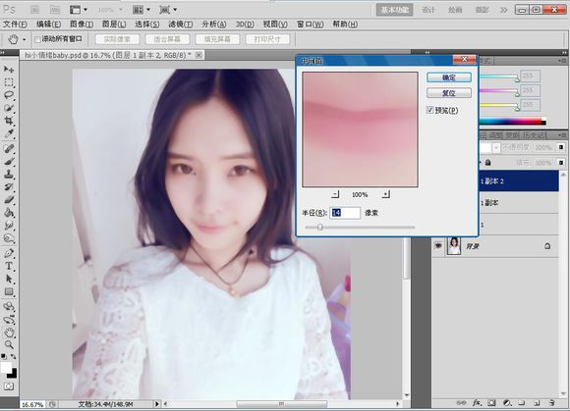Toggle the 预览 preview checkbox
This screenshot has width=570, height=411.
[x=430, y=110]
